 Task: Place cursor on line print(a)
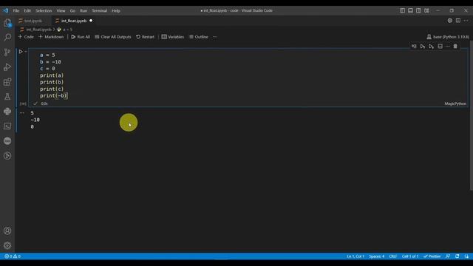52,75
